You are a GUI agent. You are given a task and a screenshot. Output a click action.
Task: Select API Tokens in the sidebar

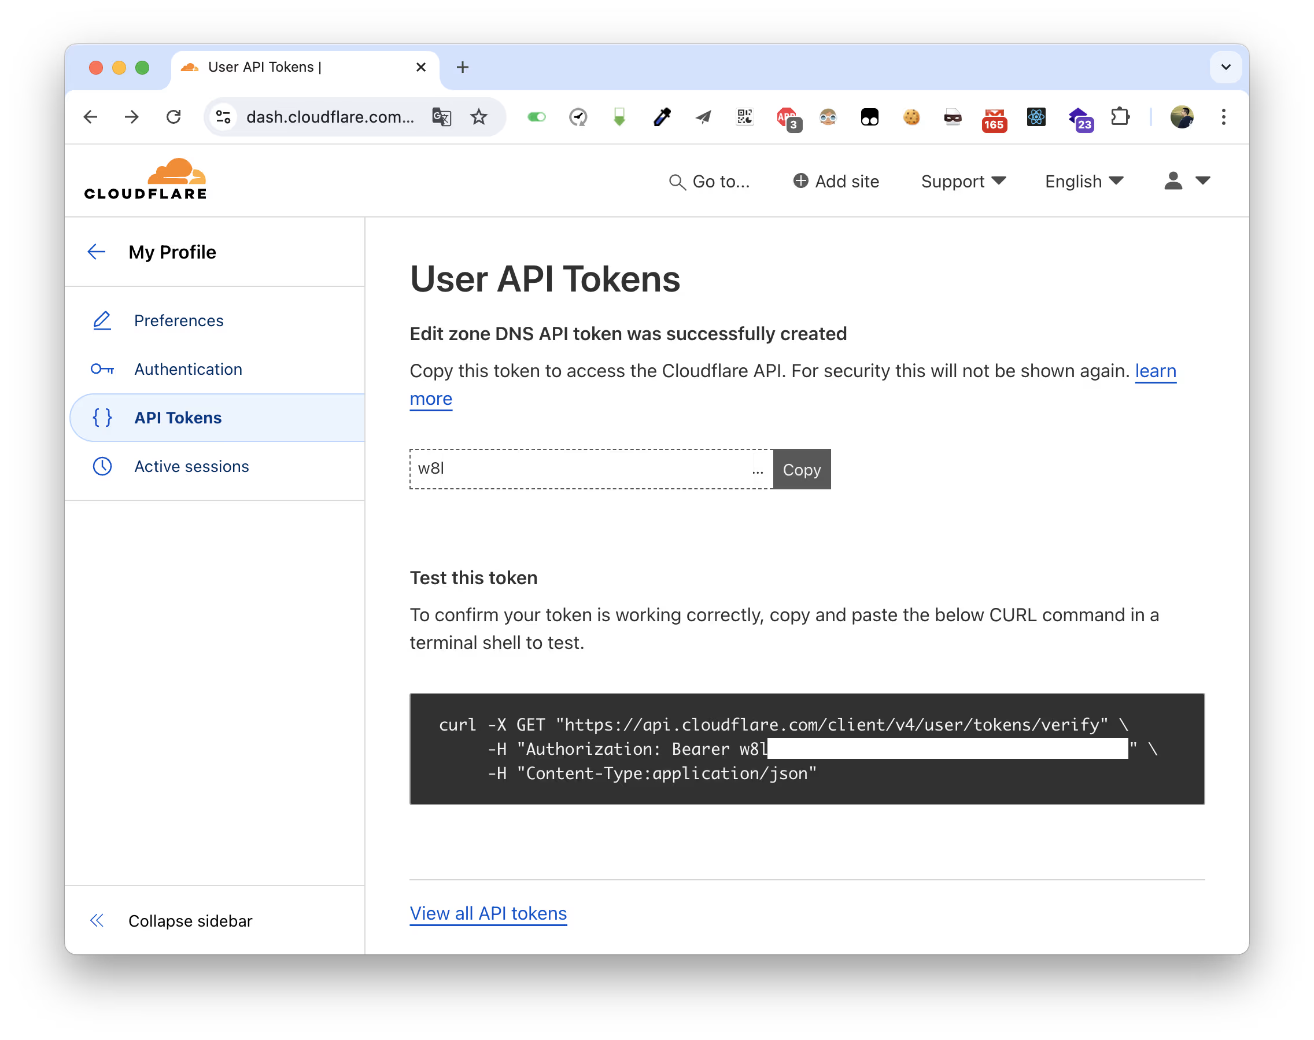pos(217,418)
